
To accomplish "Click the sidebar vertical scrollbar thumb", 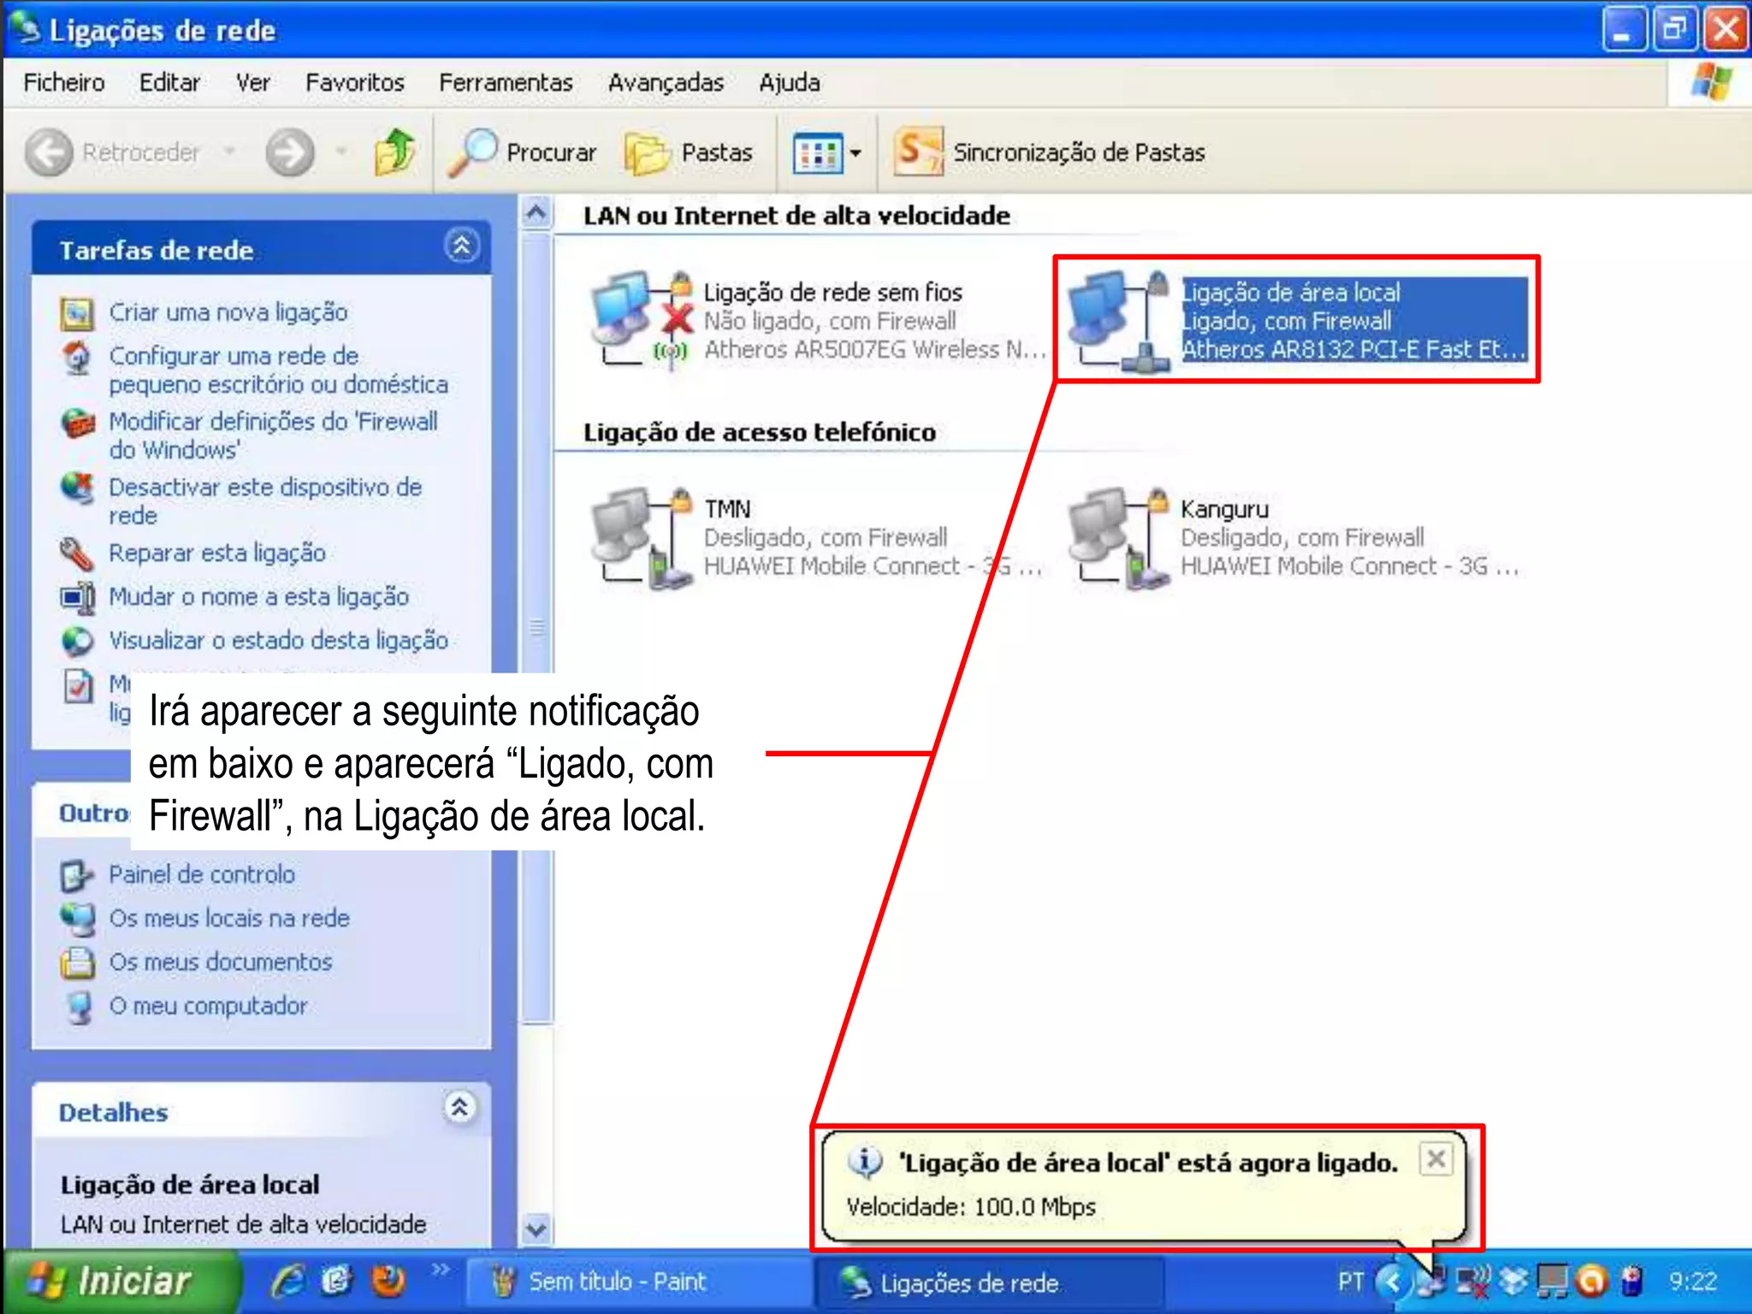I will pos(536,627).
